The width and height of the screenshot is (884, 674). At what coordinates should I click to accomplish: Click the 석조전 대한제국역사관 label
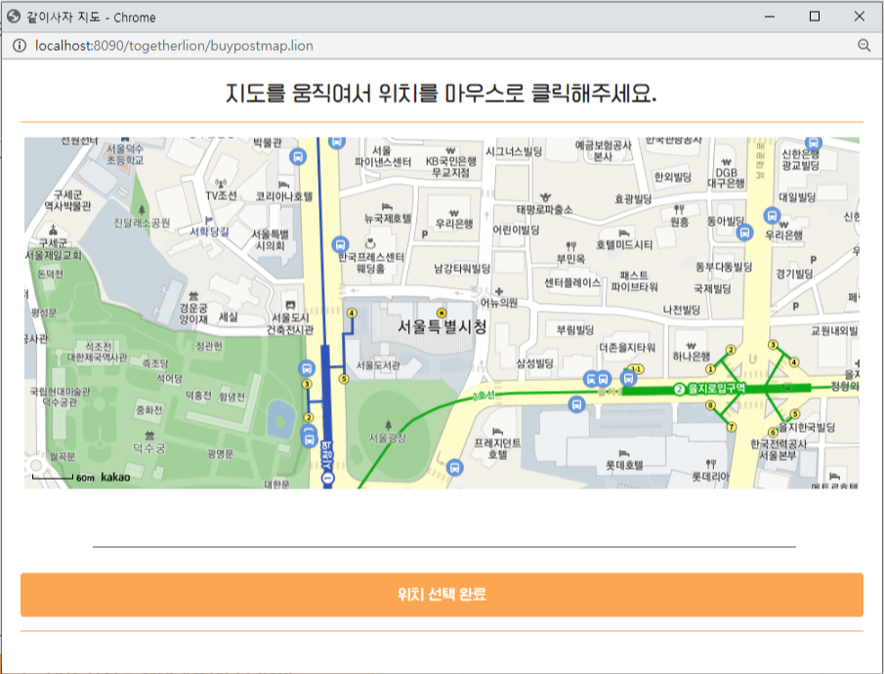[x=98, y=352]
